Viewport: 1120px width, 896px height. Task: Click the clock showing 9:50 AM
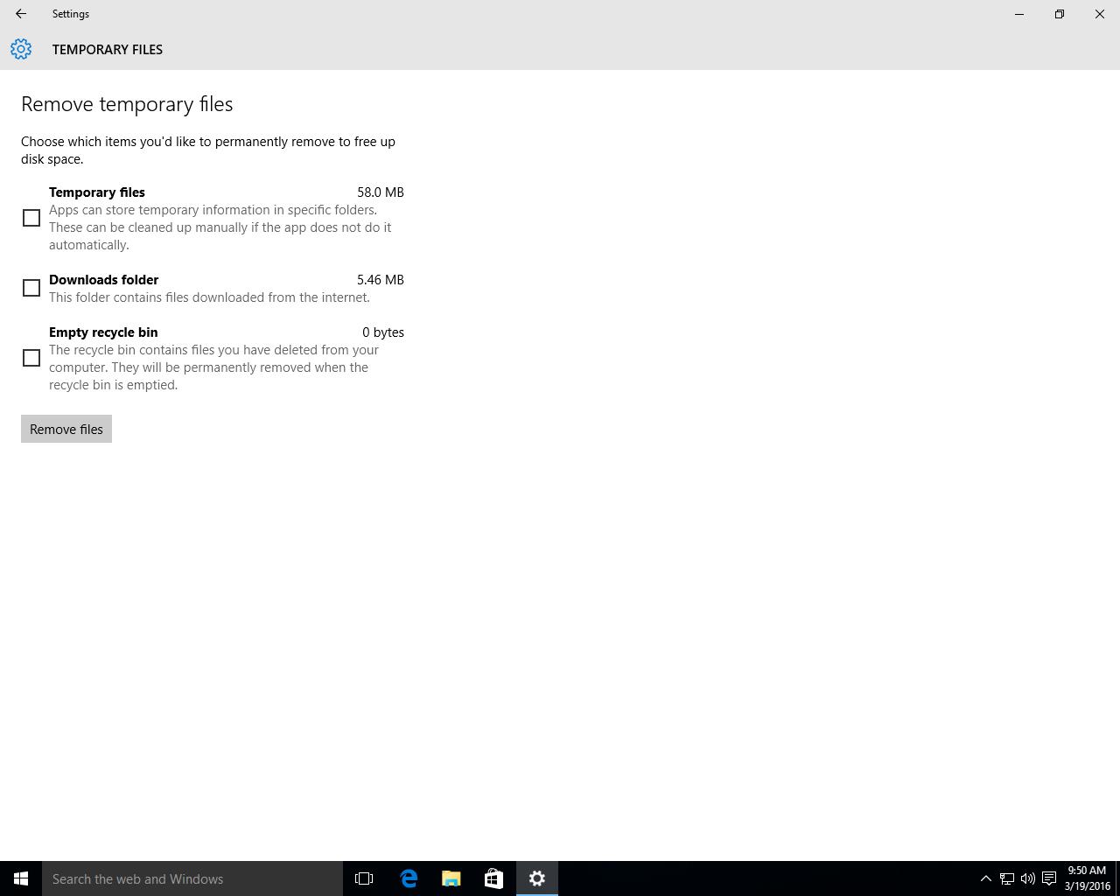1088,878
